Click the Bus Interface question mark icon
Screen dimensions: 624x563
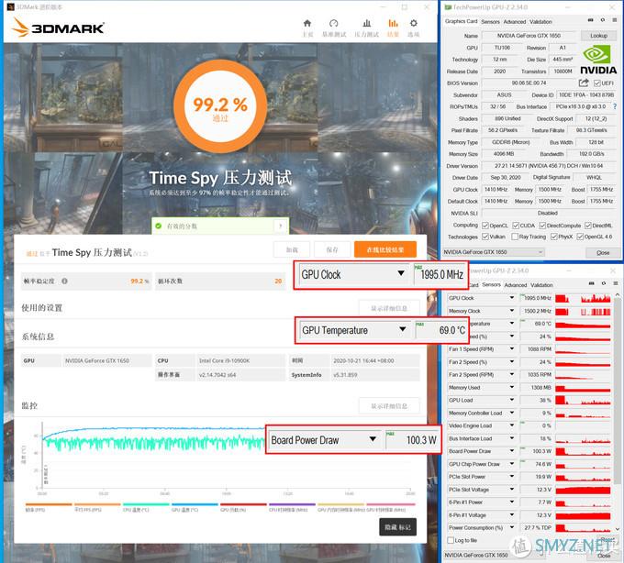point(615,106)
